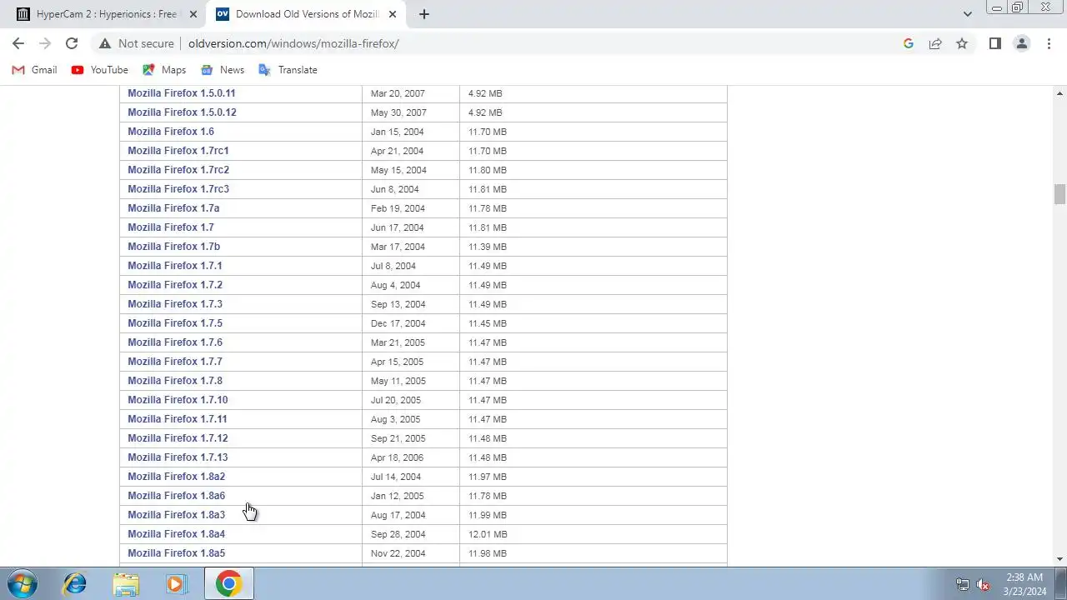Open Mozilla Firefox 1.7b link
This screenshot has height=600, width=1067.
click(174, 247)
